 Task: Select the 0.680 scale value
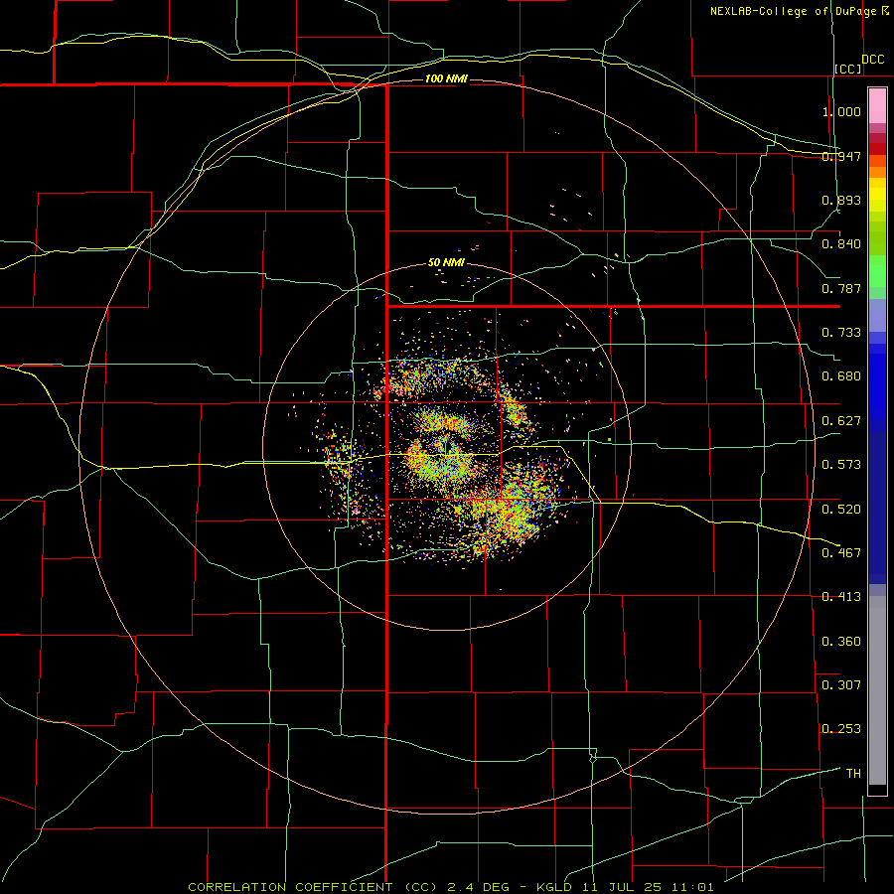(x=841, y=376)
